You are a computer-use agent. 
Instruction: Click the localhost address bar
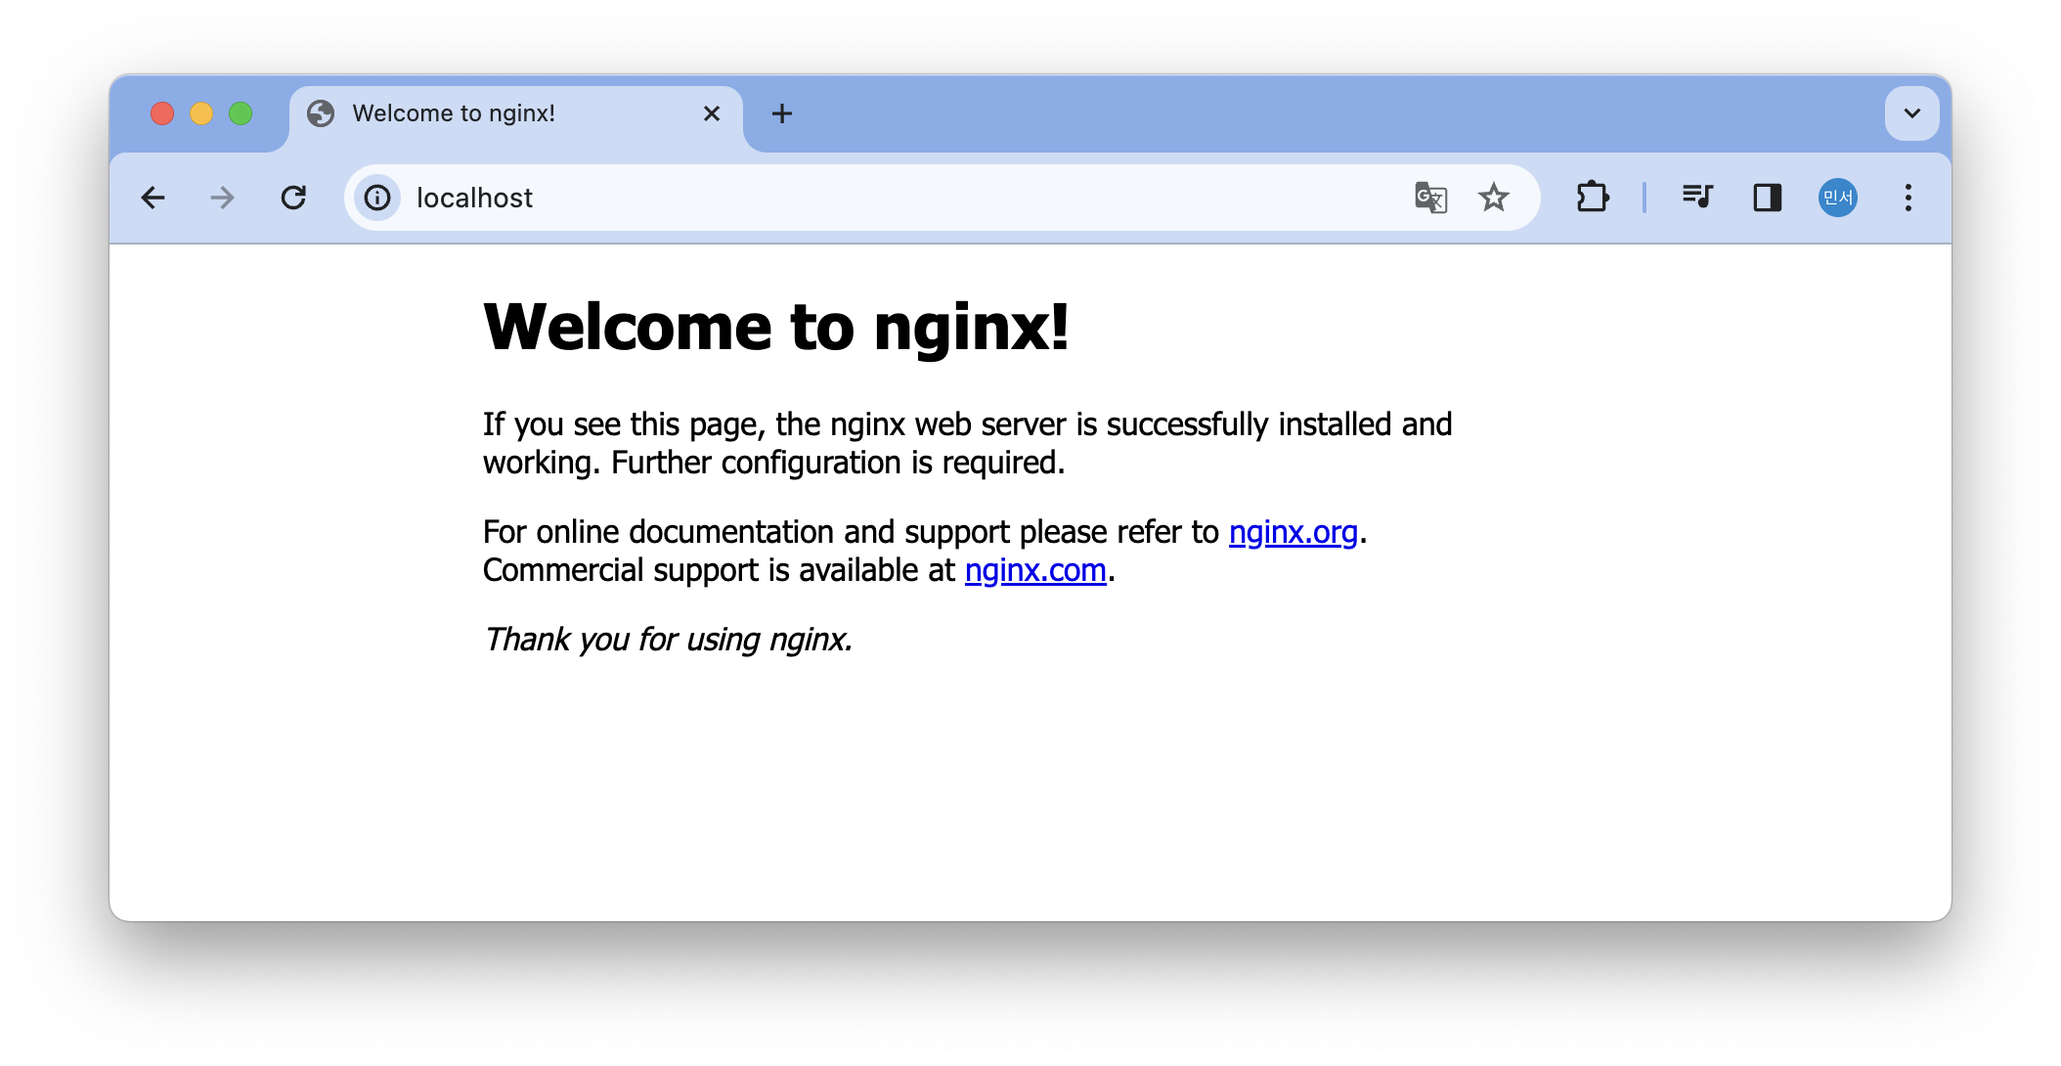click(x=880, y=198)
